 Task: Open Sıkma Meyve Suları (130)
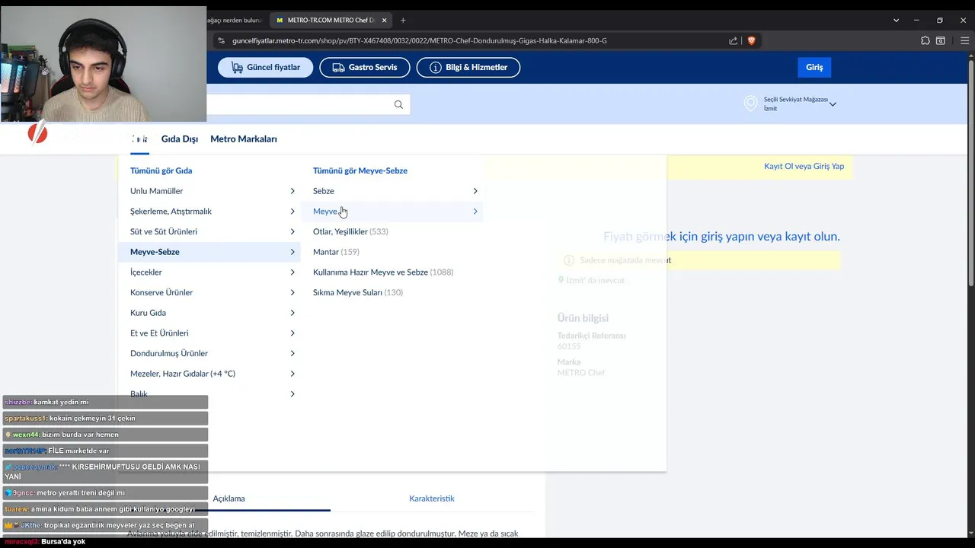(x=358, y=292)
